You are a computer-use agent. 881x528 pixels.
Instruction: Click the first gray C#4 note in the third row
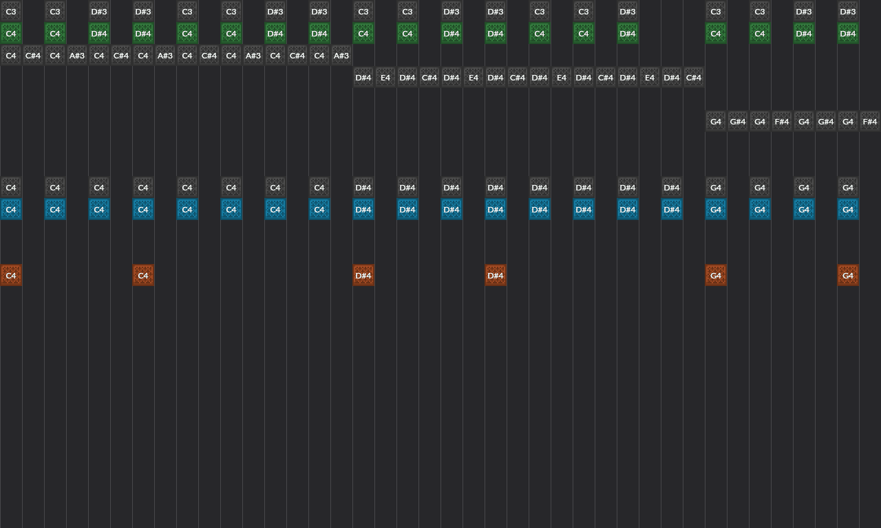coord(33,55)
